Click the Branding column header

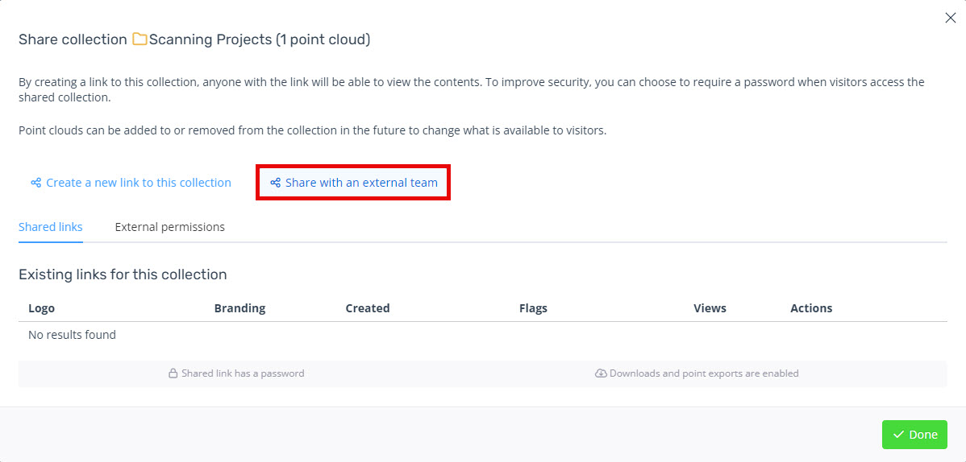[x=239, y=308]
